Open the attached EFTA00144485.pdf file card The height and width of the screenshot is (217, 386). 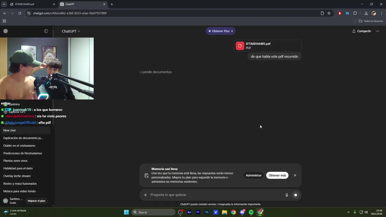point(268,46)
